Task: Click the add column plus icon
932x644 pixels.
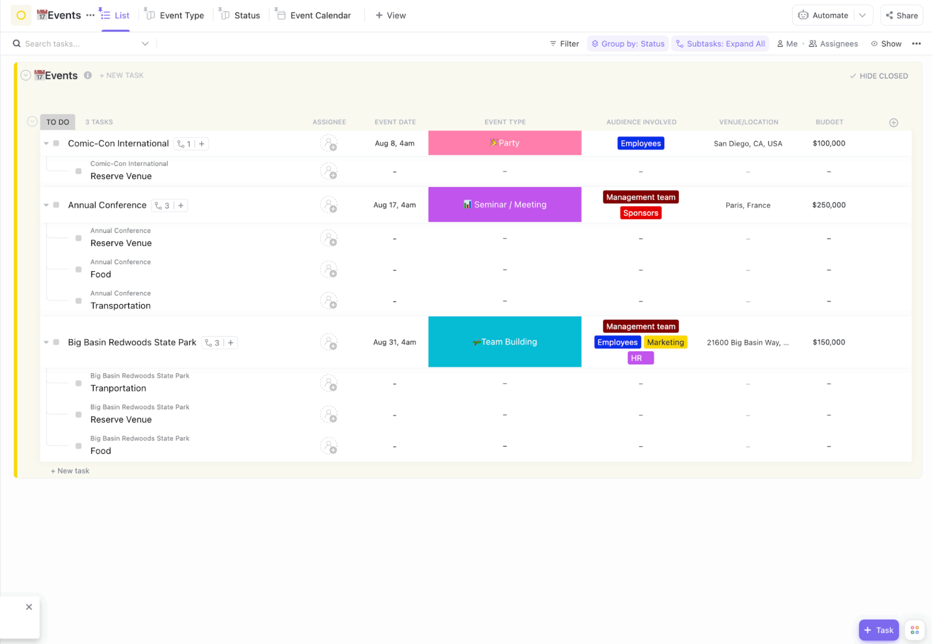Action: pos(894,122)
